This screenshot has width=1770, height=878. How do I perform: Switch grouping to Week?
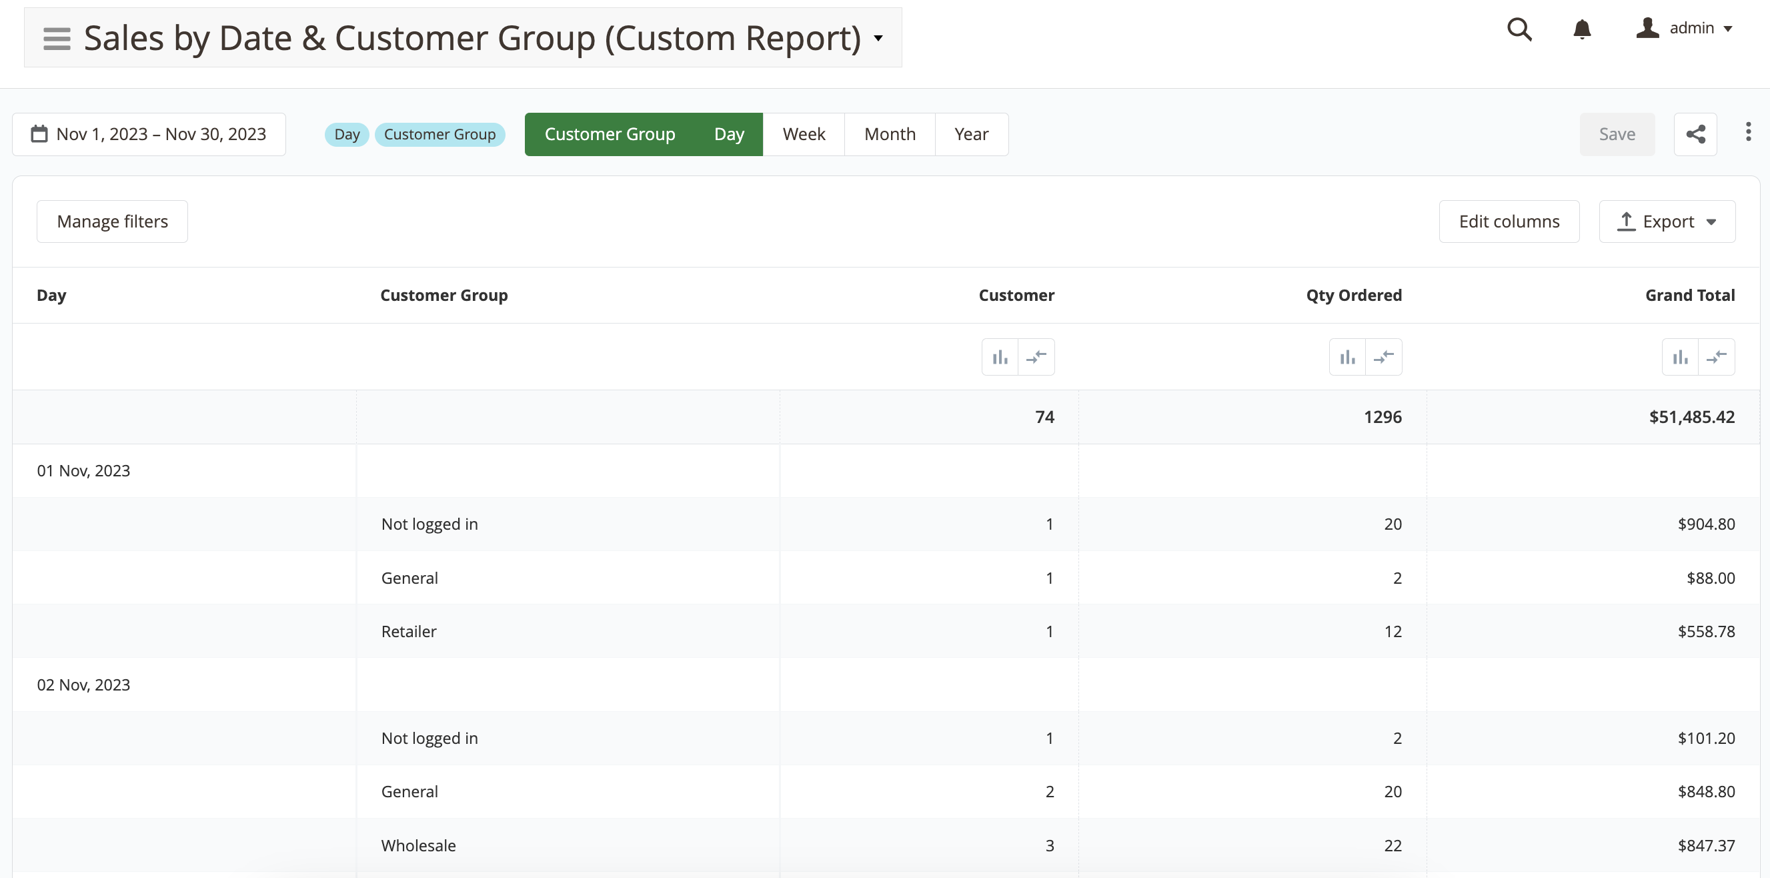click(803, 134)
